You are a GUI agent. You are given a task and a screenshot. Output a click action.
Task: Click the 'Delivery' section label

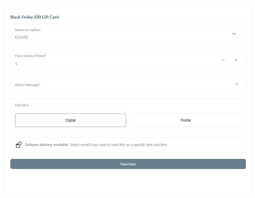22,105
